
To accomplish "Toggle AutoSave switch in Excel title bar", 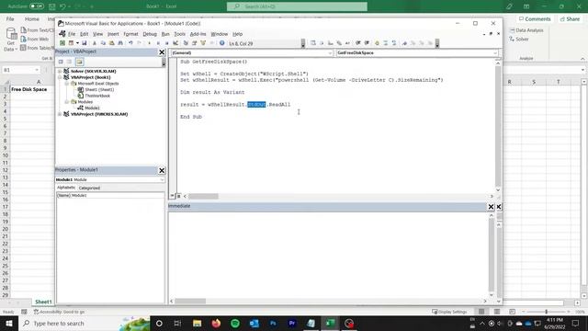I will [37, 6].
